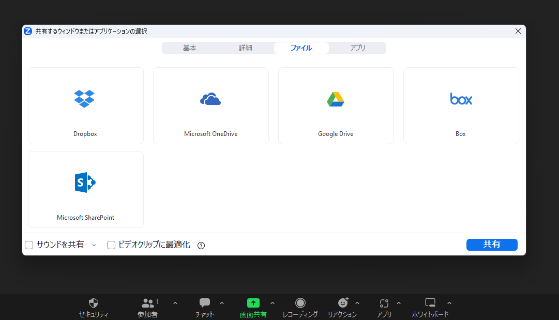Switch to the 基本 tab
559x320 pixels.
190,48
